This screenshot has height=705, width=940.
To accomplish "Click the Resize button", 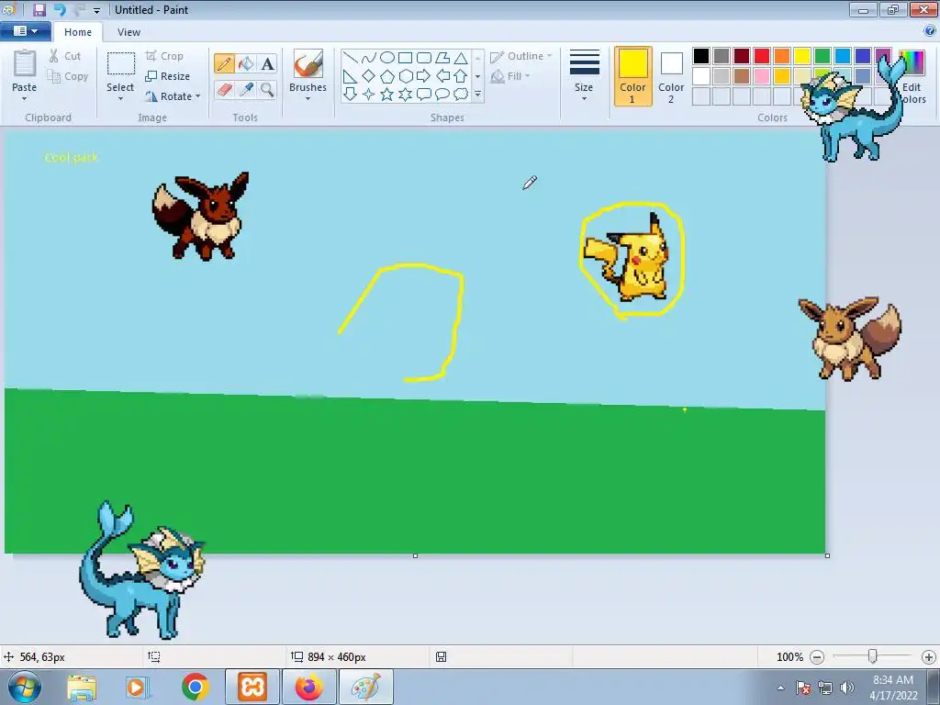I will point(168,76).
